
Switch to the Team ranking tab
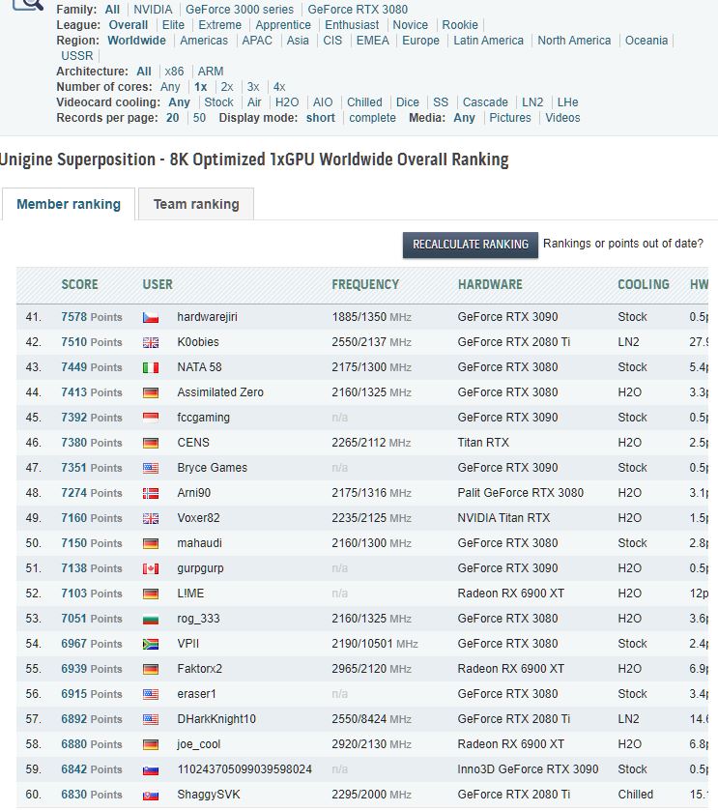(196, 204)
